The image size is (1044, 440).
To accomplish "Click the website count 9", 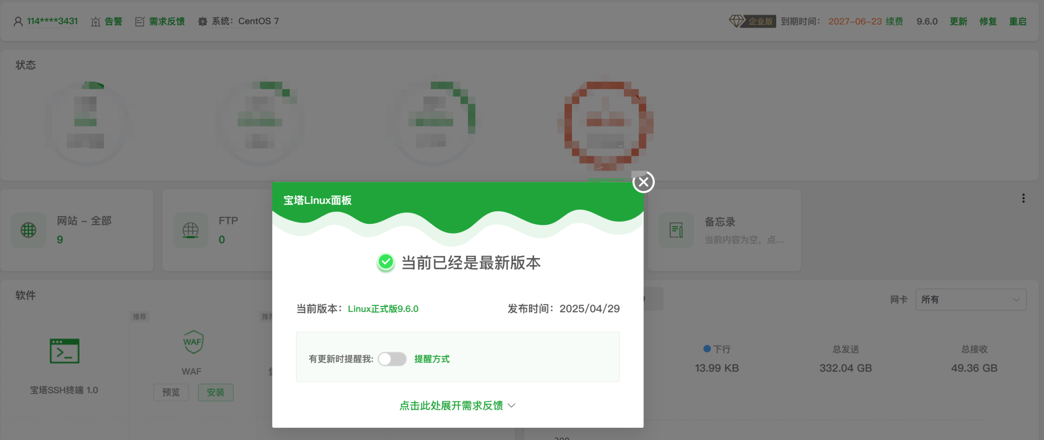I will pos(60,239).
